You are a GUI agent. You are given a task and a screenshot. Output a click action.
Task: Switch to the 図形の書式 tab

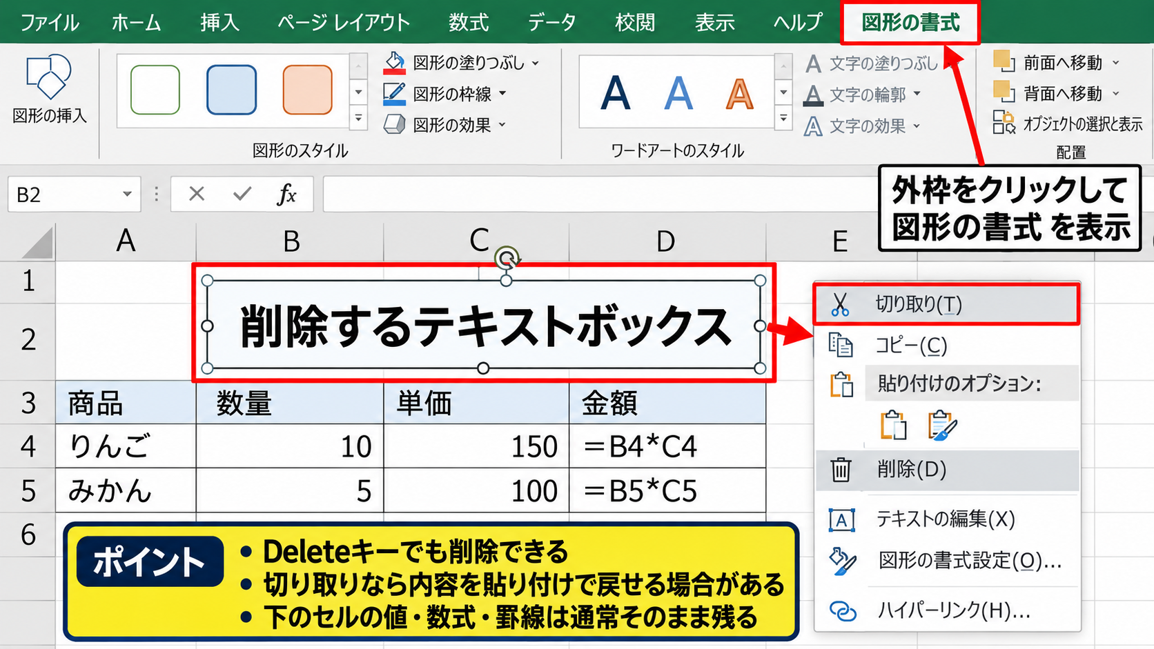(x=910, y=22)
